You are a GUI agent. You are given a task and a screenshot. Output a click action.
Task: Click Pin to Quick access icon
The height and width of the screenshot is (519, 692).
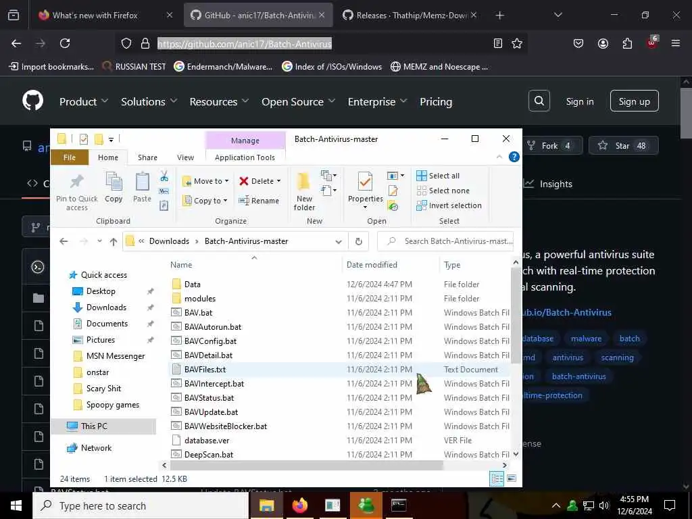tap(77, 191)
